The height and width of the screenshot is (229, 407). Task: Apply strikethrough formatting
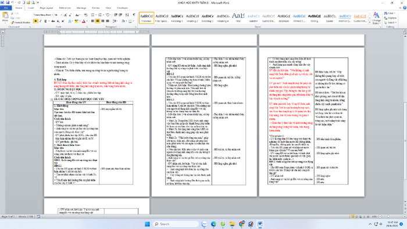point(53,21)
